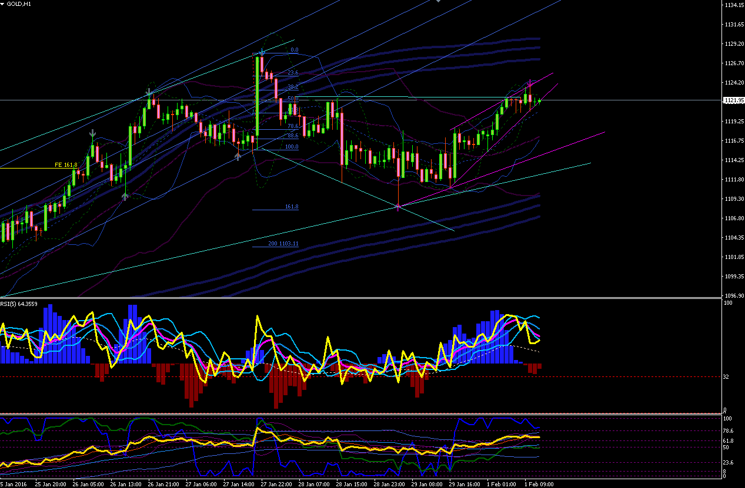Click 1111.80 on the price axis
This screenshot has width=745, height=488.
[733, 179]
